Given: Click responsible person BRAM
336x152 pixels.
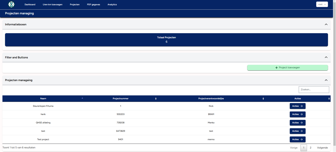Looking at the screenshot, I should click(x=211, y=114).
